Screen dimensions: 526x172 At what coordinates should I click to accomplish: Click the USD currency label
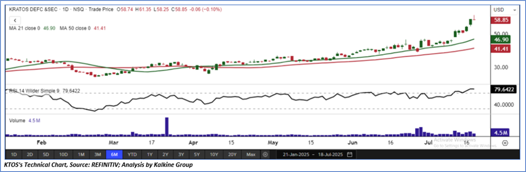(x=499, y=10)
